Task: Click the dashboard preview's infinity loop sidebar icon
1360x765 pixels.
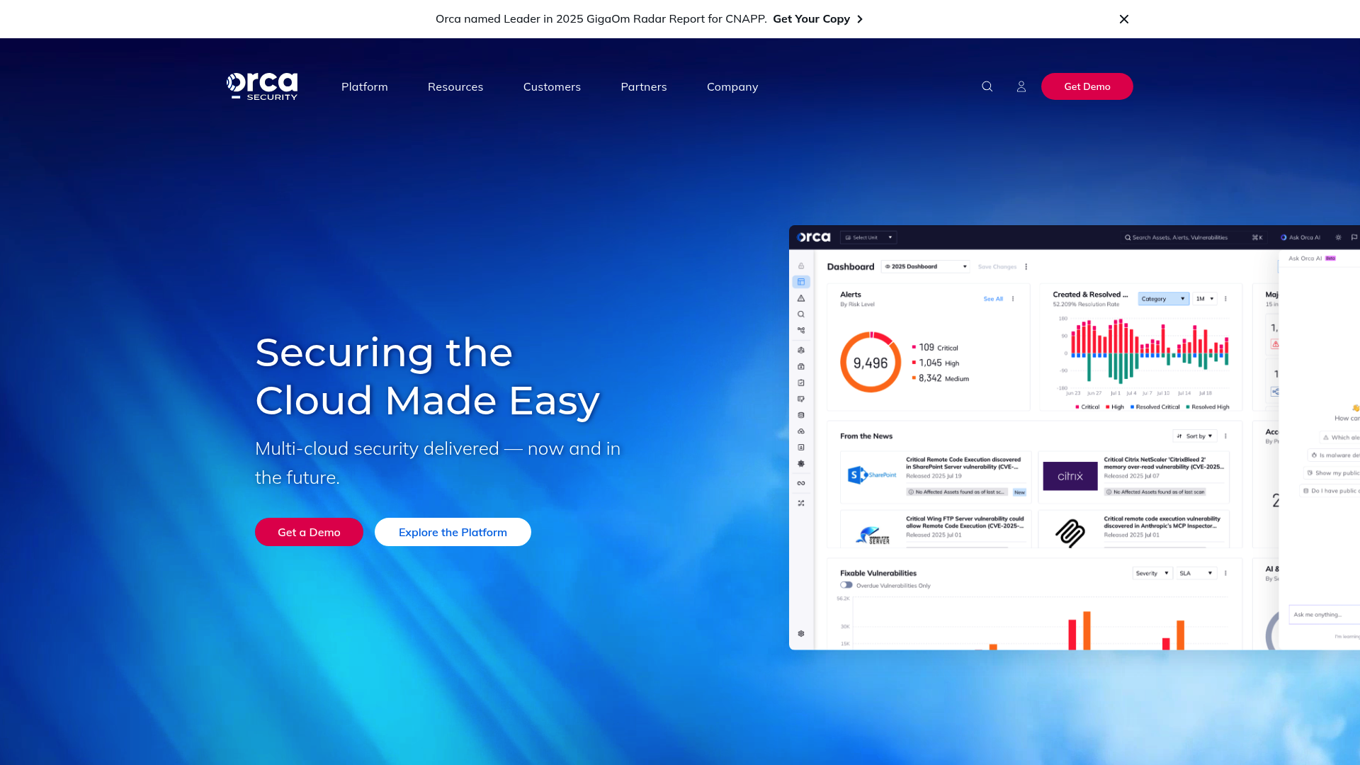Action: coord(801,483)
